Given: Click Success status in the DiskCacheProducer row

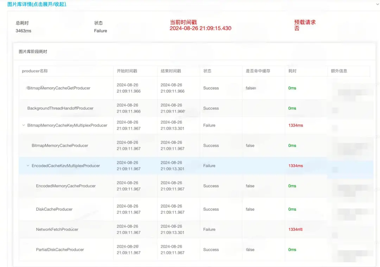Looking at the screenshot, I should tap(211, 209).
